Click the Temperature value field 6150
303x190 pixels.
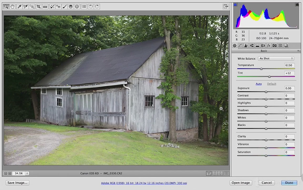(289, 65)
